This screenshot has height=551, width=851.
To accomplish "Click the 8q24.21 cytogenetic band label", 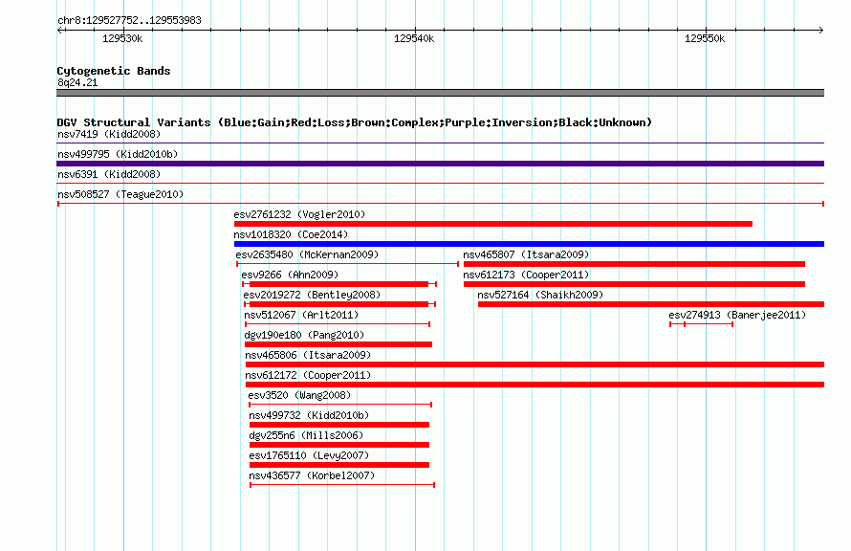I will [x=77, y=82].
